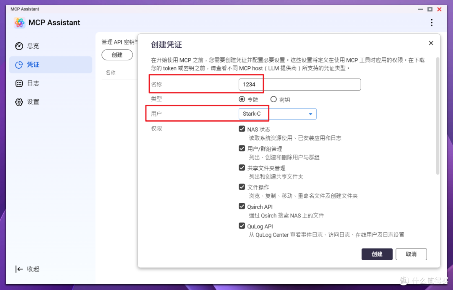Open the three-dot more options menu
Screen dimensions: 453x290
[x=432, y=23]
